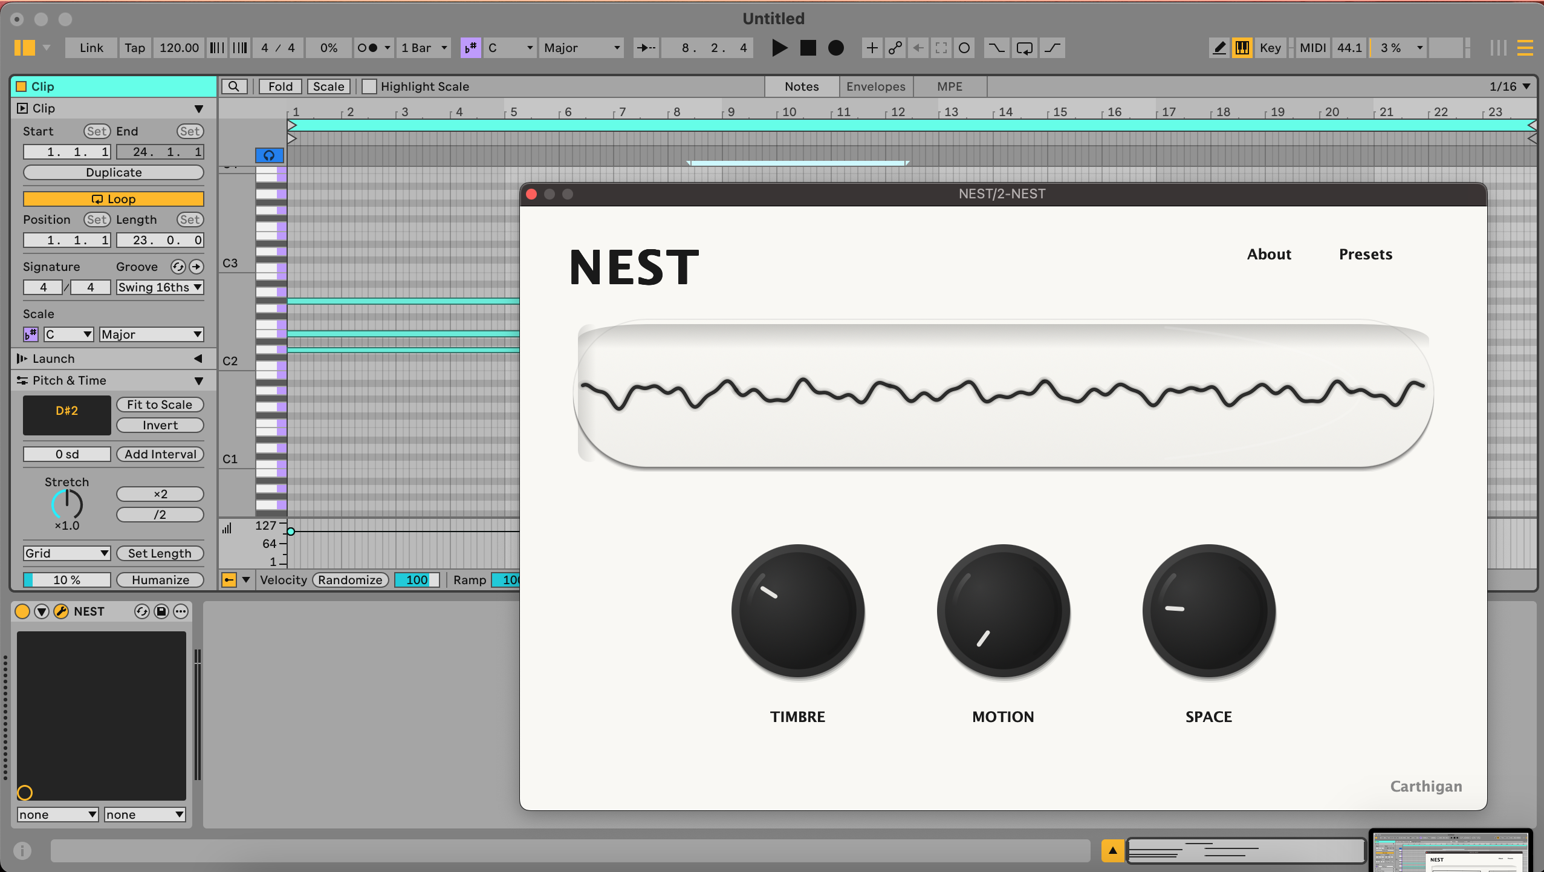Image resolution: width=1544 pixels, height=872 pixels.
Task: Click the MOTION knob
Action: [x=1004, y=611]
